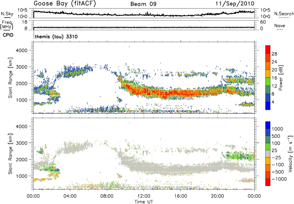
Task: Click the "-1000" velocity colorbar label
Action: [x=279, y=179]
